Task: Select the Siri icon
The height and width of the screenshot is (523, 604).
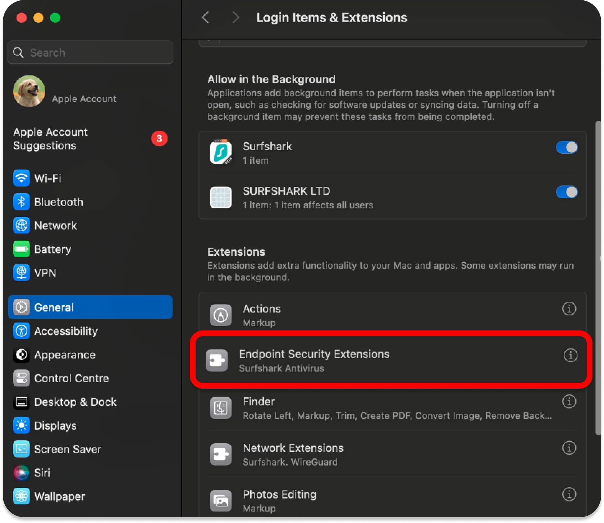Action: point(21,473)
